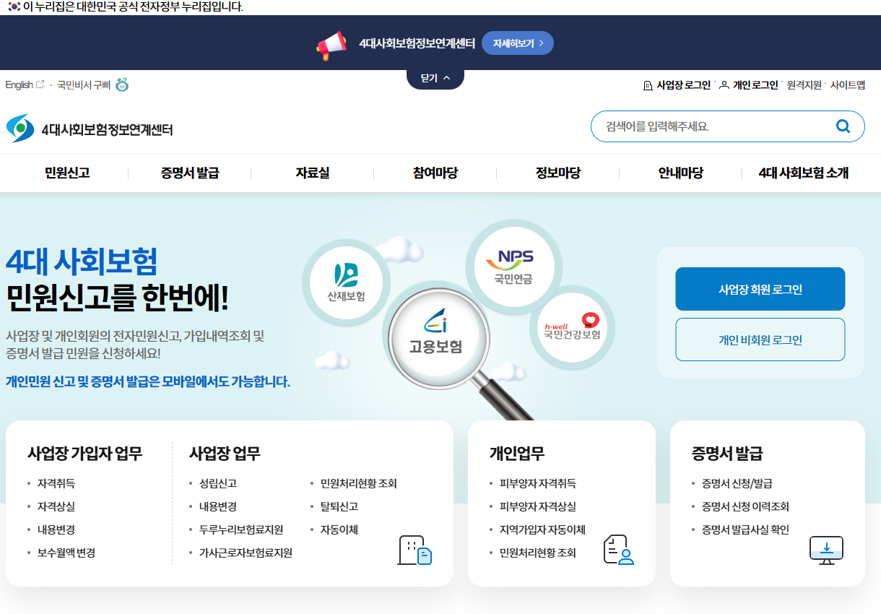Click the megaphone icon in the top banner
This screenshot has width=881, height=614.
pyautogui.click(x=331, y=42)
